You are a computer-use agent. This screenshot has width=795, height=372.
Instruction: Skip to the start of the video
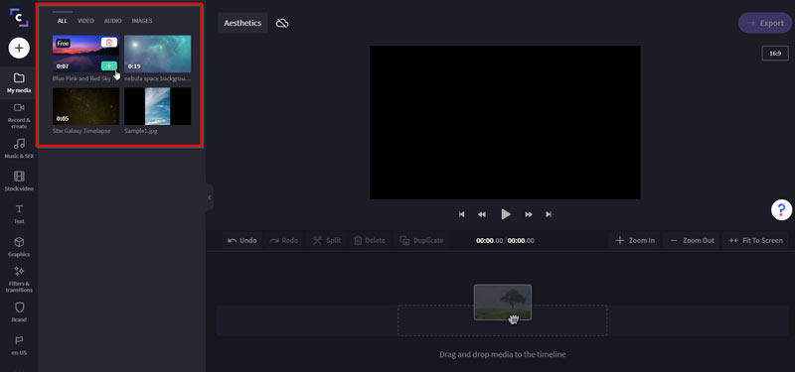click(x=461, y=214)
